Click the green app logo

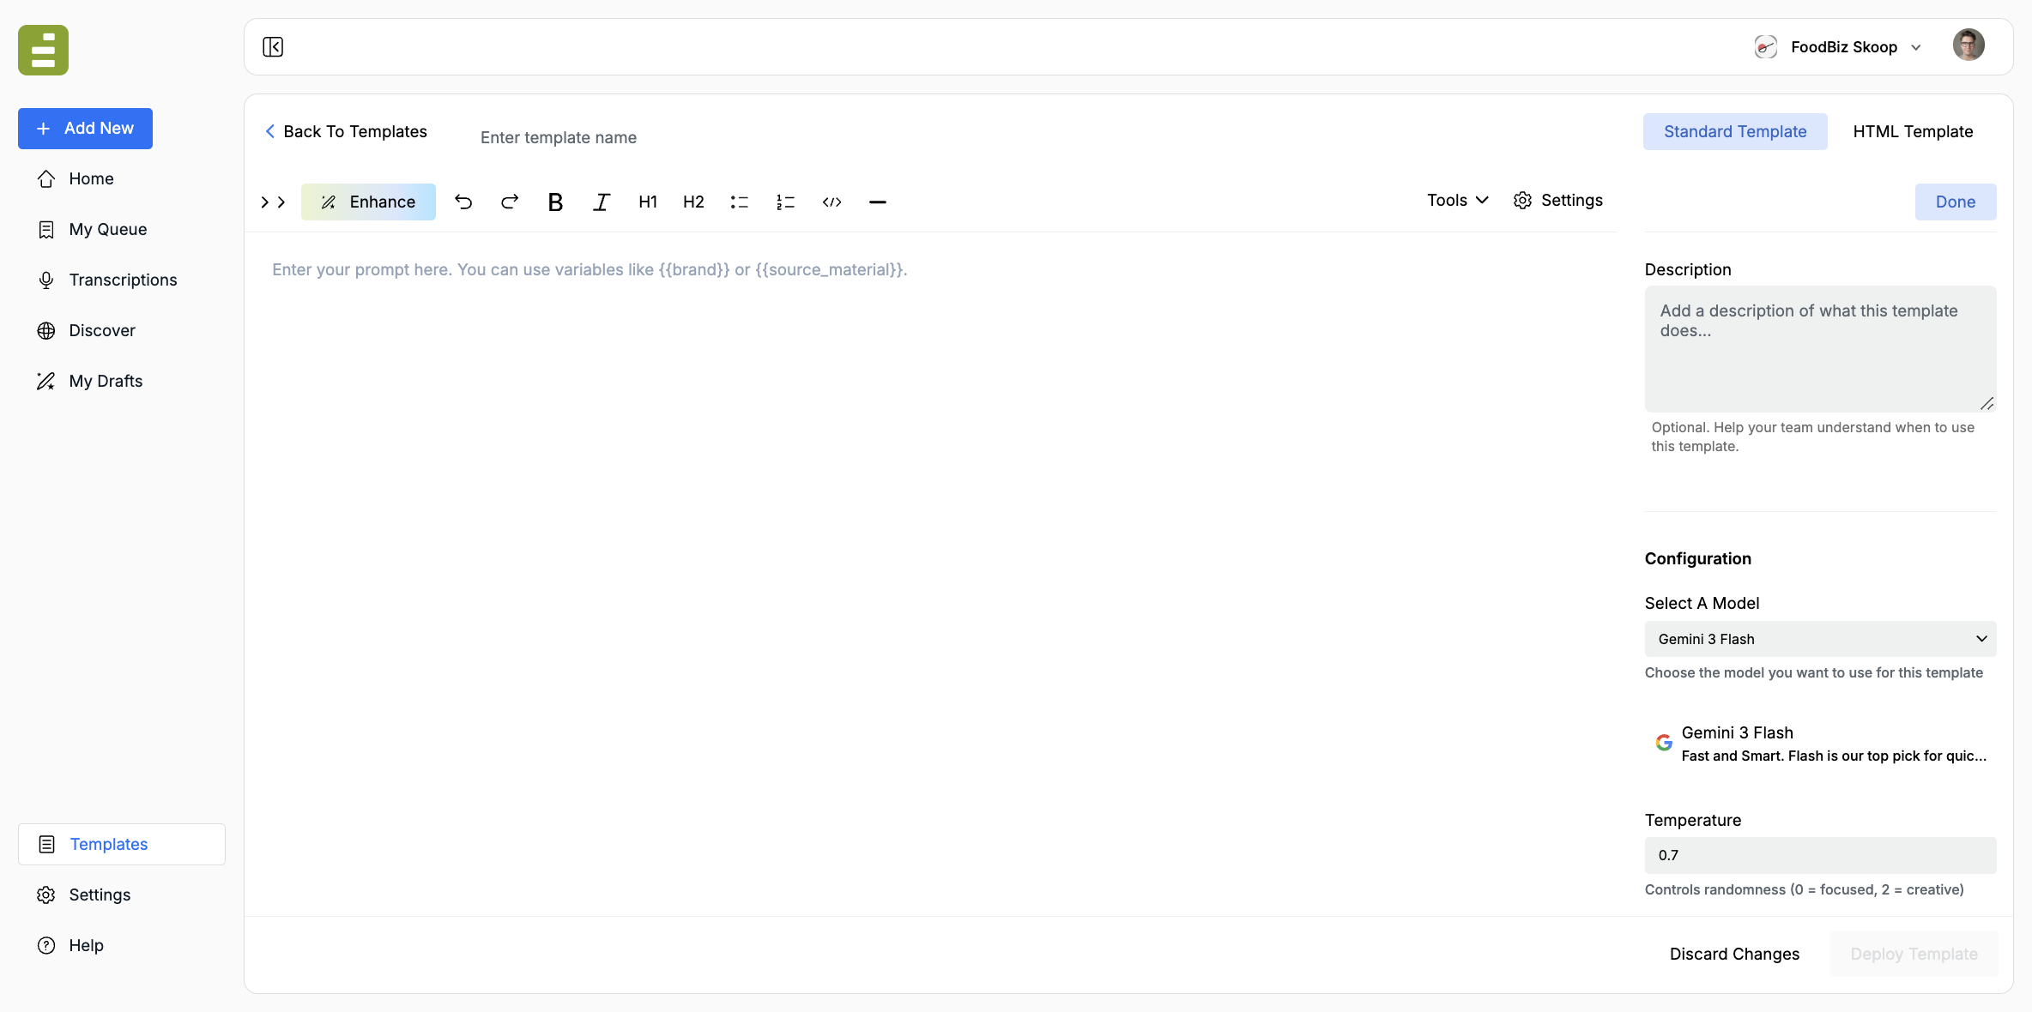click(43, 50)
